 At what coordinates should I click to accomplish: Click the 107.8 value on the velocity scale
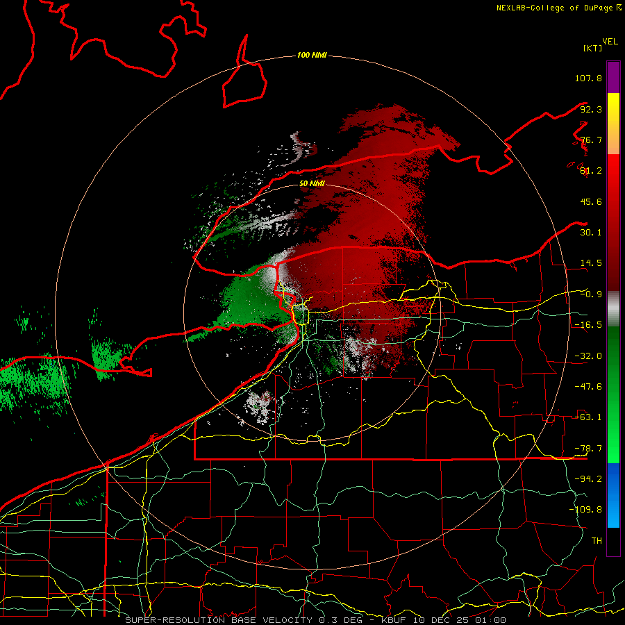588,78
